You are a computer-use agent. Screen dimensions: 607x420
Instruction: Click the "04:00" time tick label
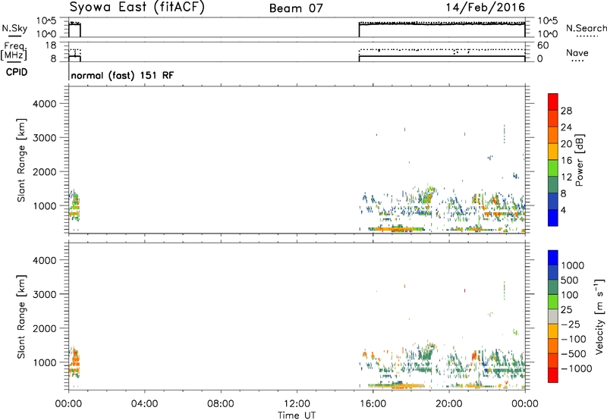(144, 404)
